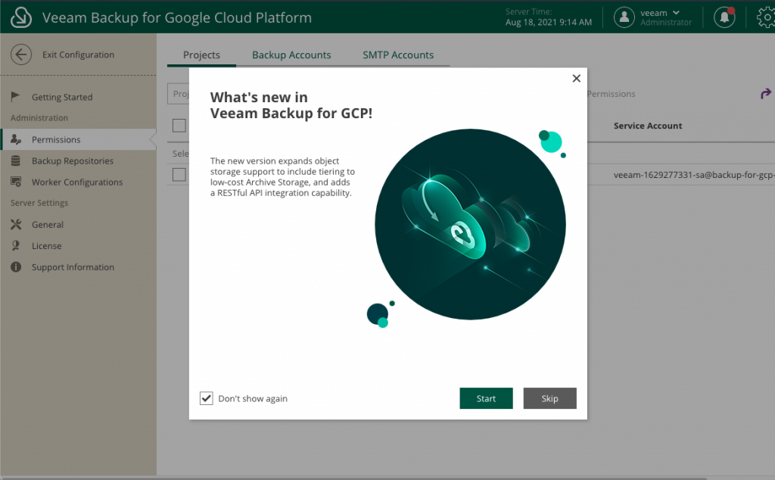Open Backup Repositories menu item

click(73, 161)
